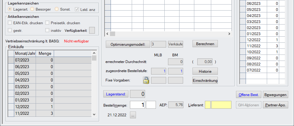294x126 pixels.
Task: Open the Historie view
Action: 205,71
